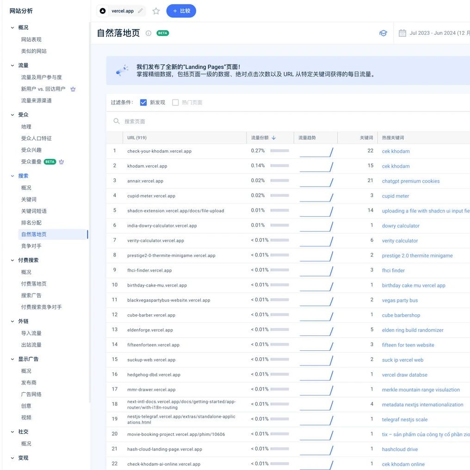The width and height of the screenshot is (470, 470).
Task: Click india-dowry-calculator.vercel.app URL
Action: coord(162,226)
